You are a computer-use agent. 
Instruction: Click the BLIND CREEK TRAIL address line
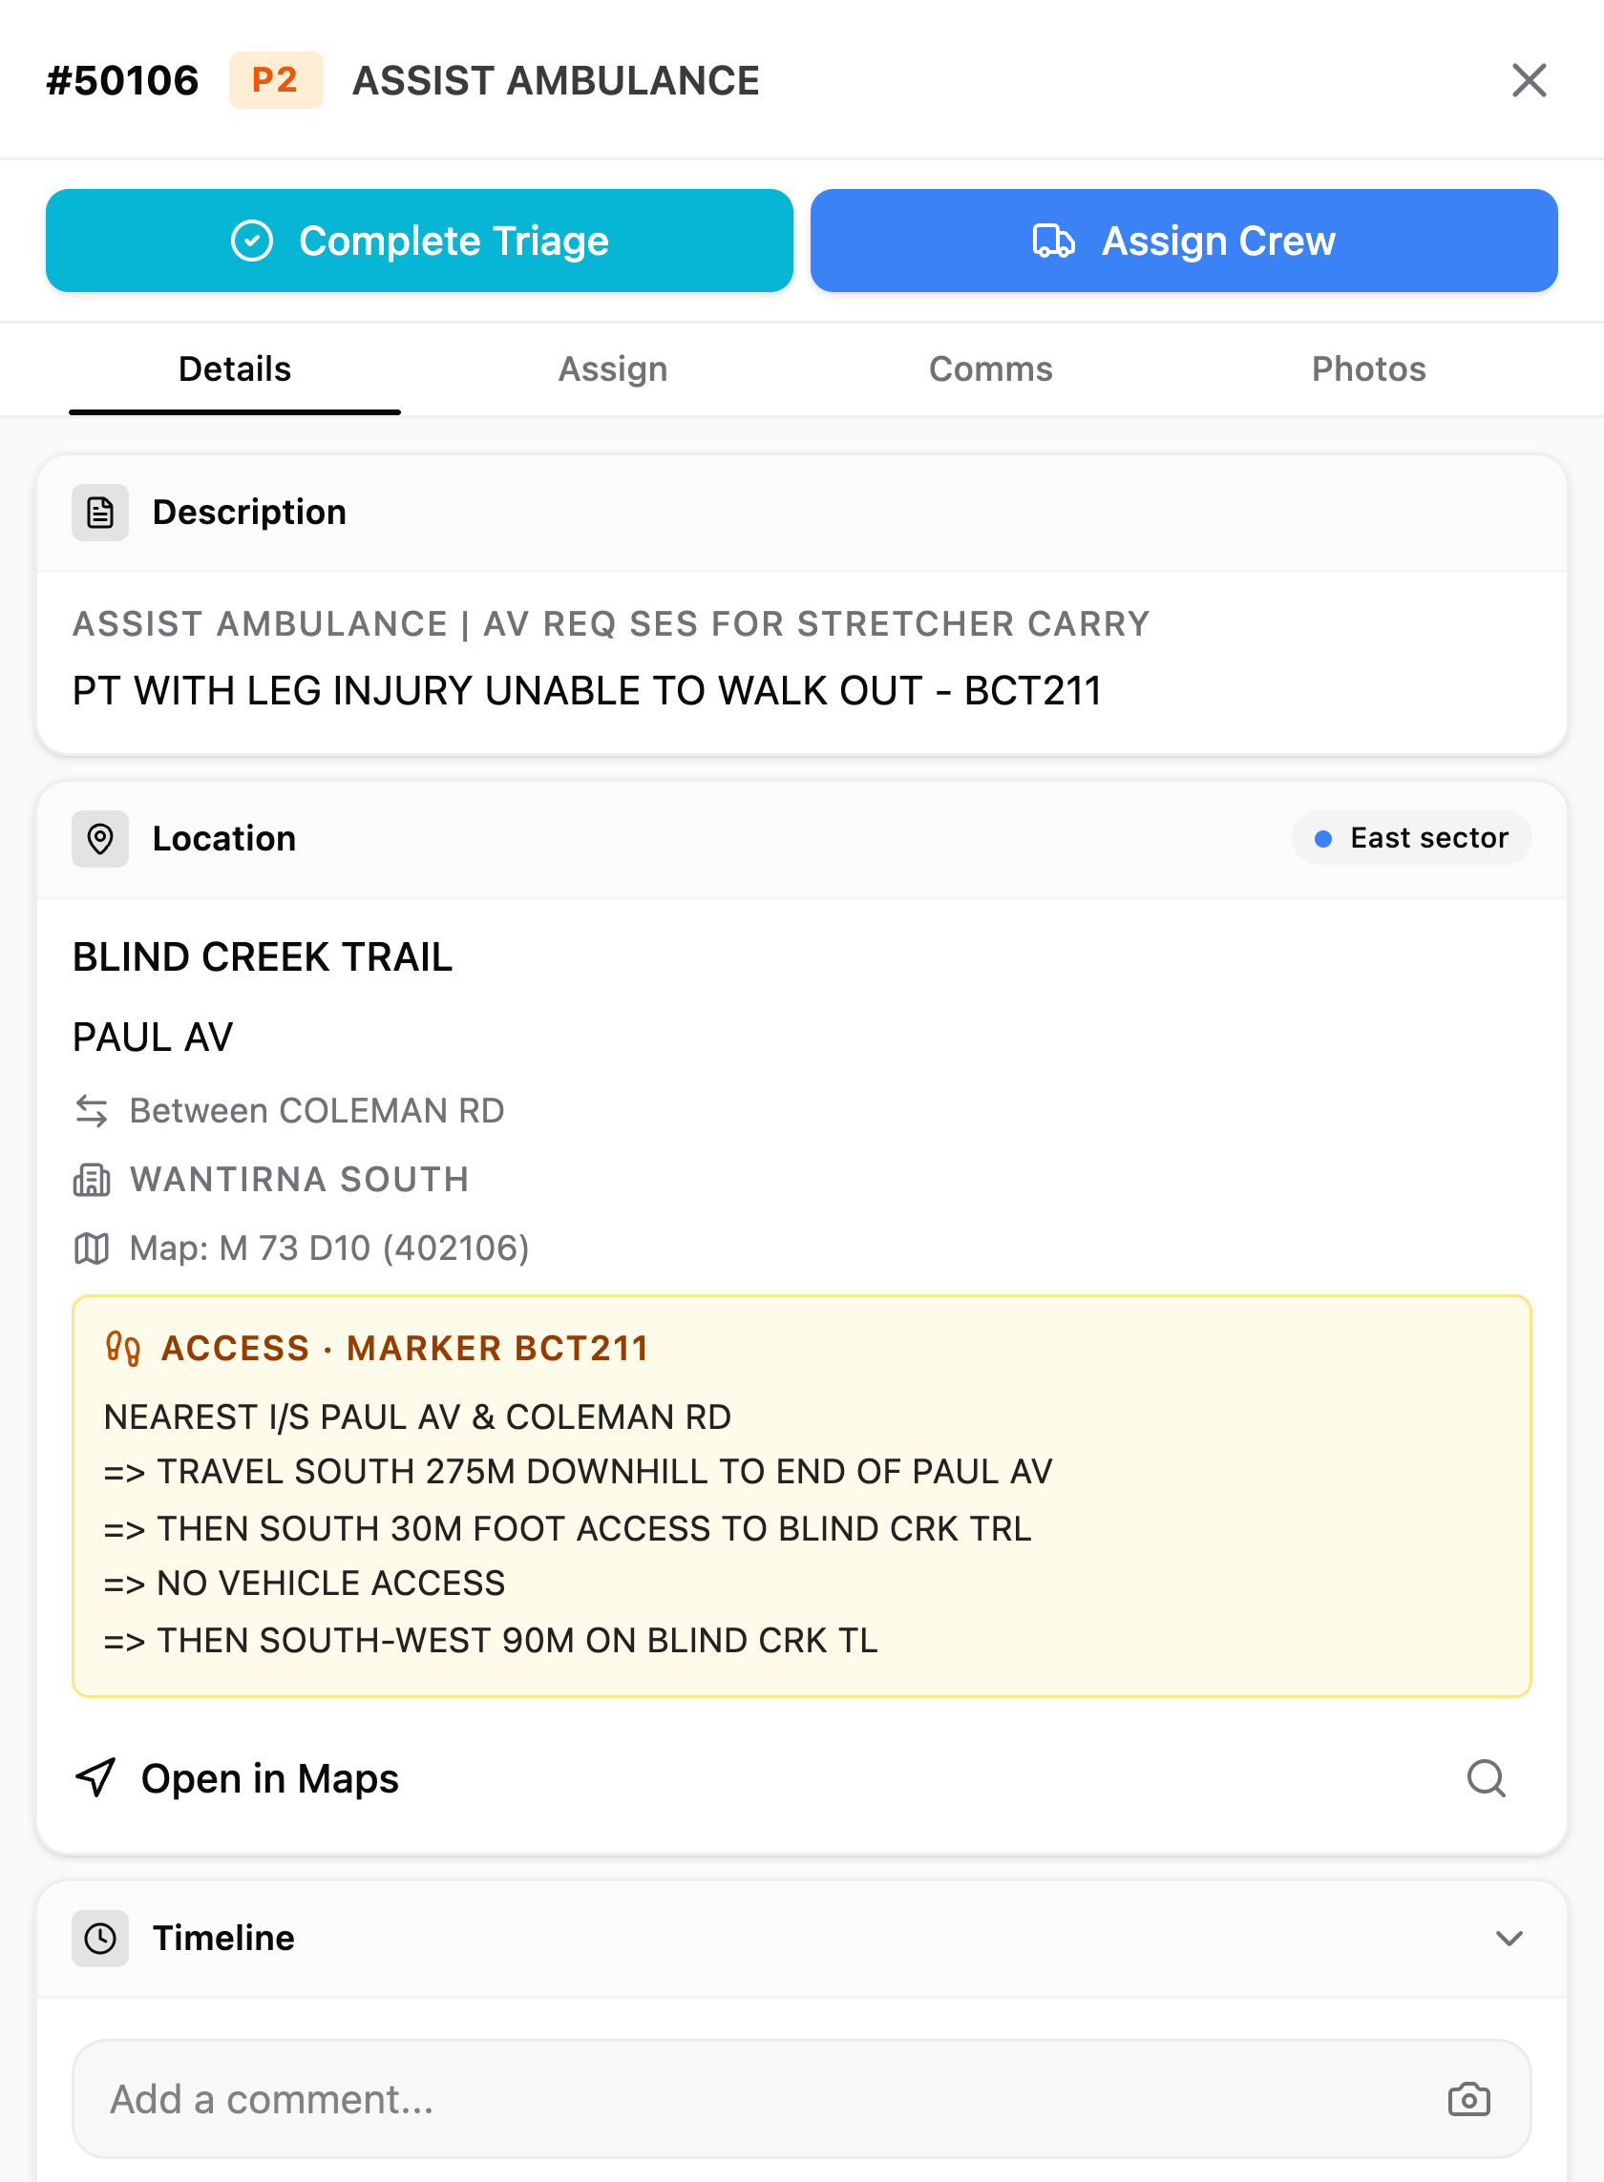click(263, 957)
